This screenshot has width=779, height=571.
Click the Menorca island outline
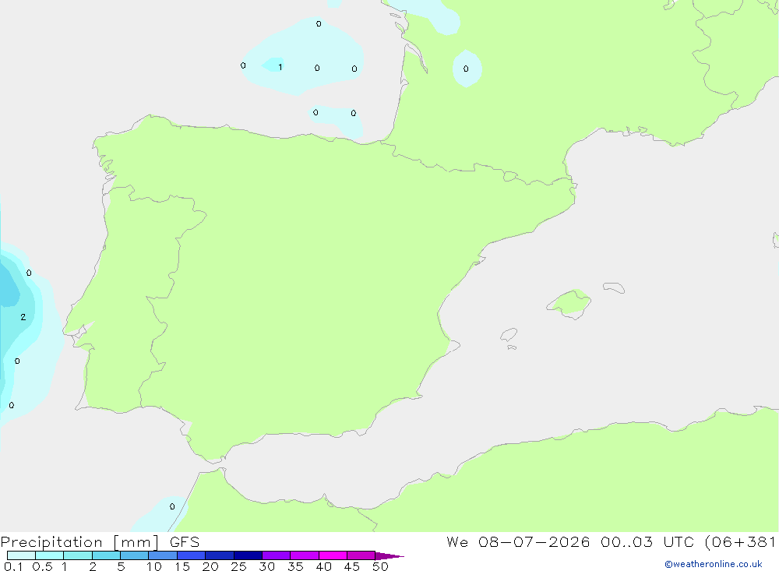click(614, 287)
